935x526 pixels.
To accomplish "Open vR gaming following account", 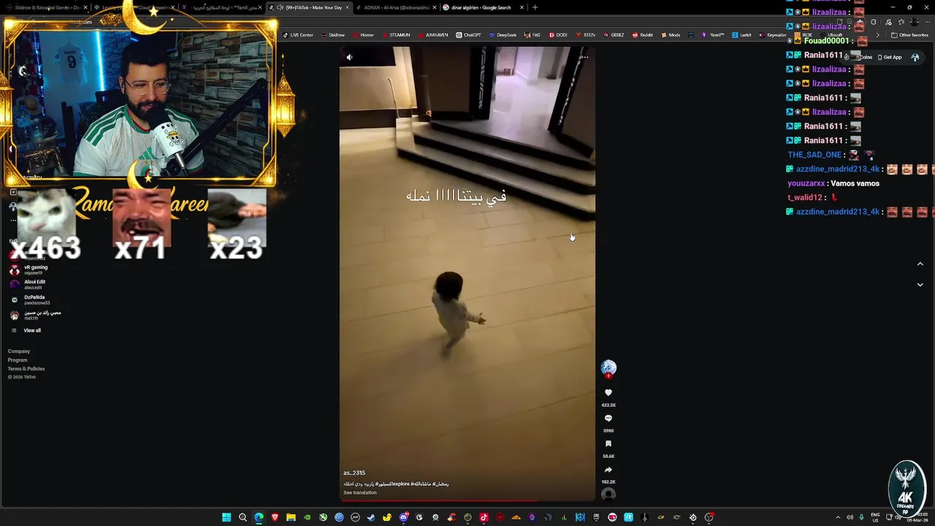I will tap(31, 270).
